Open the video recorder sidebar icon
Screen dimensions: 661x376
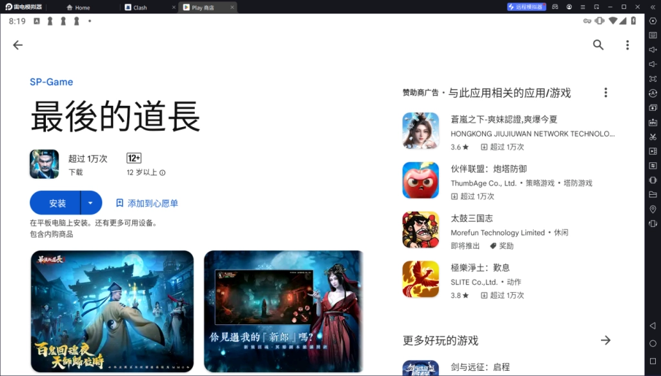tap(653, 151)
